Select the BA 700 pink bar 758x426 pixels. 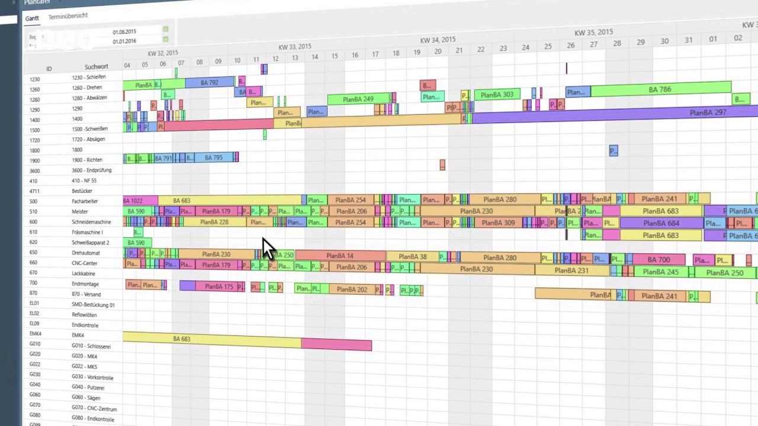click(x=659, y=260)
